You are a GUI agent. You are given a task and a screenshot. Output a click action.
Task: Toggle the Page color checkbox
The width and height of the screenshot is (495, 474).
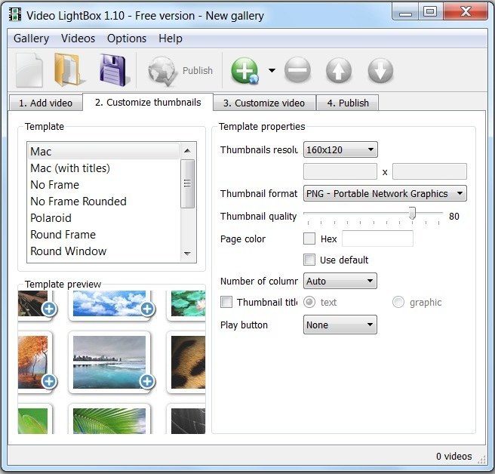(x=309, y=239)
